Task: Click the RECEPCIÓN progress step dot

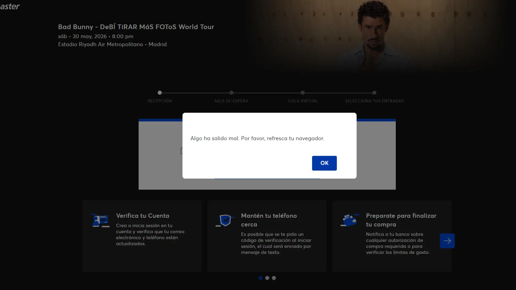Action: (x=160, y=93)
